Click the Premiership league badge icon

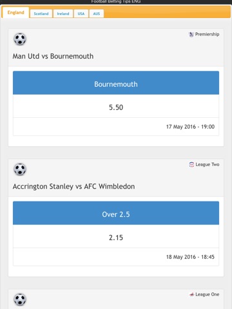[191, 34]
